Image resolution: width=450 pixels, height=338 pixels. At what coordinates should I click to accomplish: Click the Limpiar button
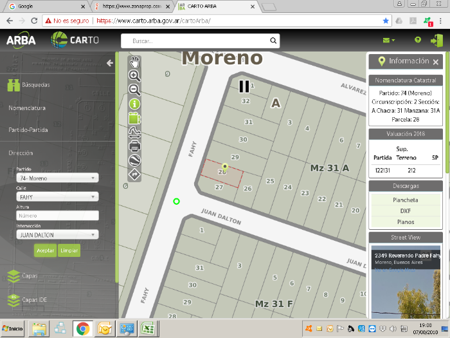point(69,250)
